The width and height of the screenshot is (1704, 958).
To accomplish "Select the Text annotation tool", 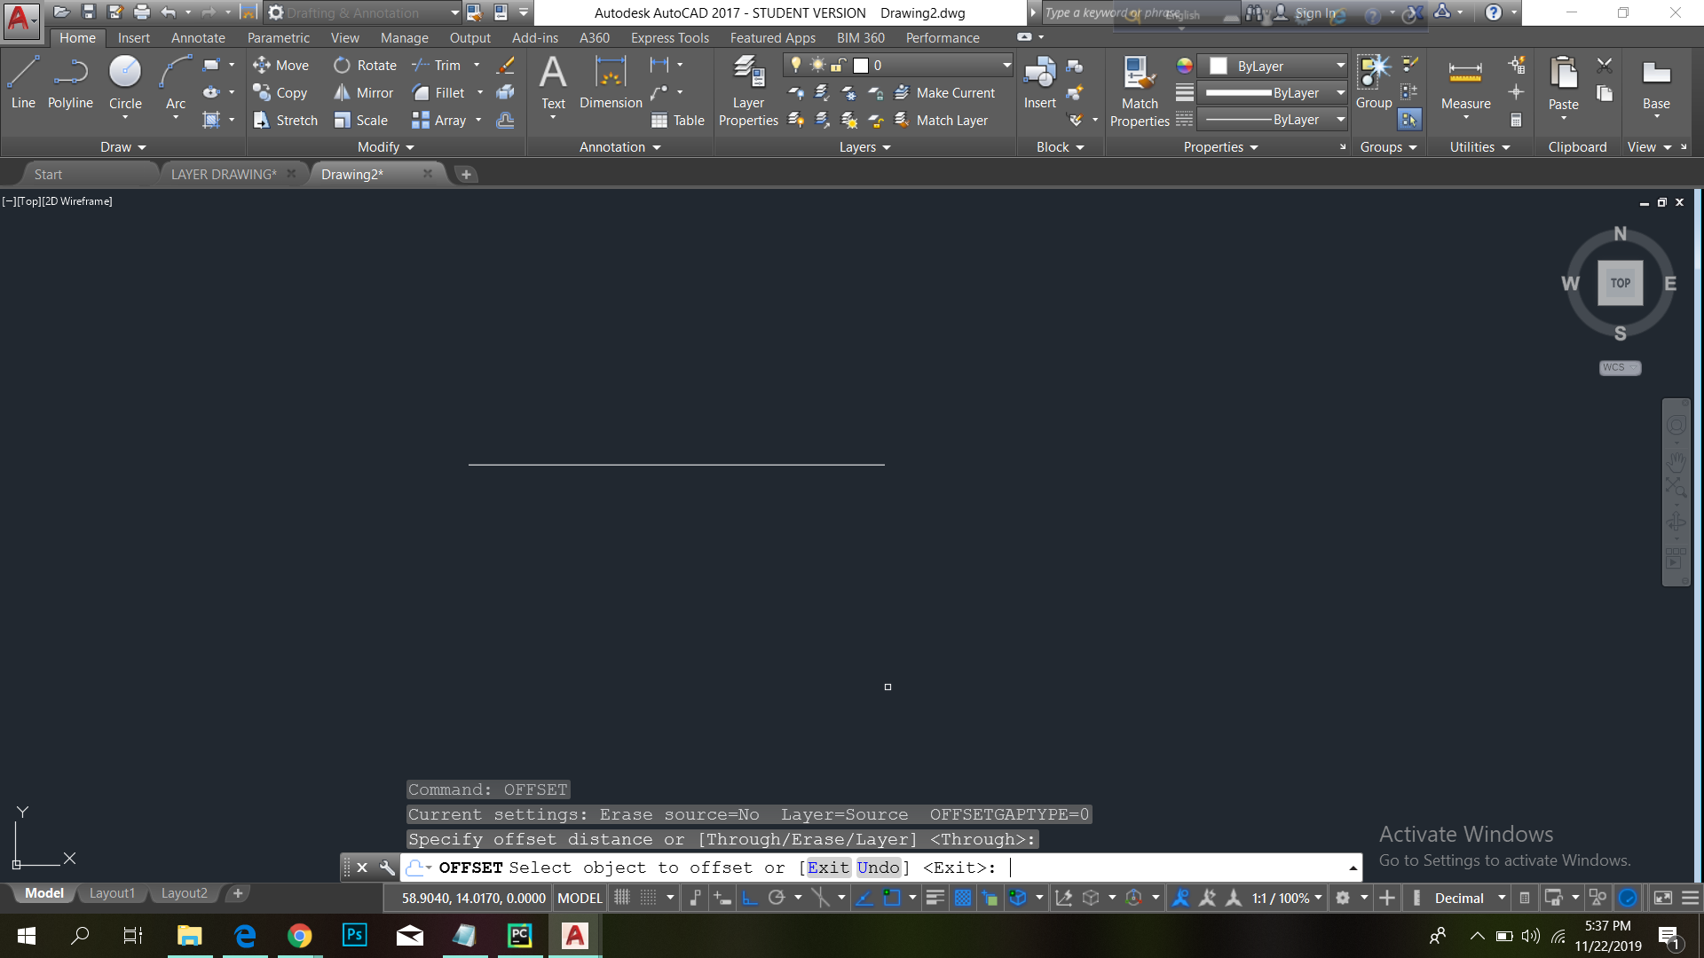I will [553, 82].
